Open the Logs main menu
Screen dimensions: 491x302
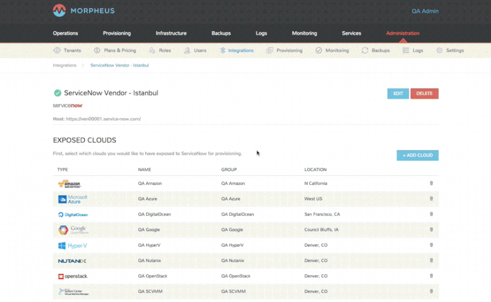pyautogui.click(x=261, y=33)
